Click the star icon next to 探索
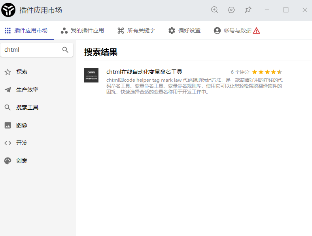 (x=8, y=72)
